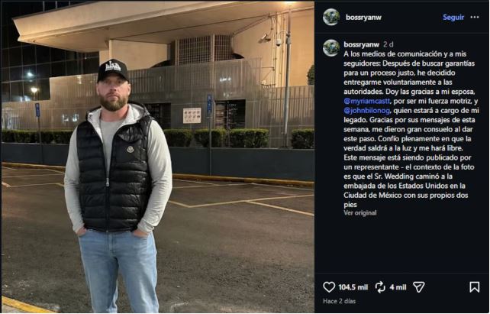Image resolution: width=490 pixels, height=314 pixels.
Task: Click the post photo of the man
Action: 158,157
